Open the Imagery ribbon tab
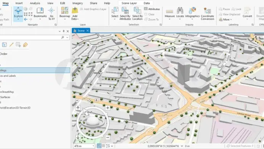The image size is (264, 149). pos(77,3)
